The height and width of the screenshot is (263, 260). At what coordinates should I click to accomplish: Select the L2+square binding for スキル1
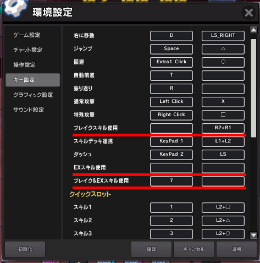(x=223, y=207)
